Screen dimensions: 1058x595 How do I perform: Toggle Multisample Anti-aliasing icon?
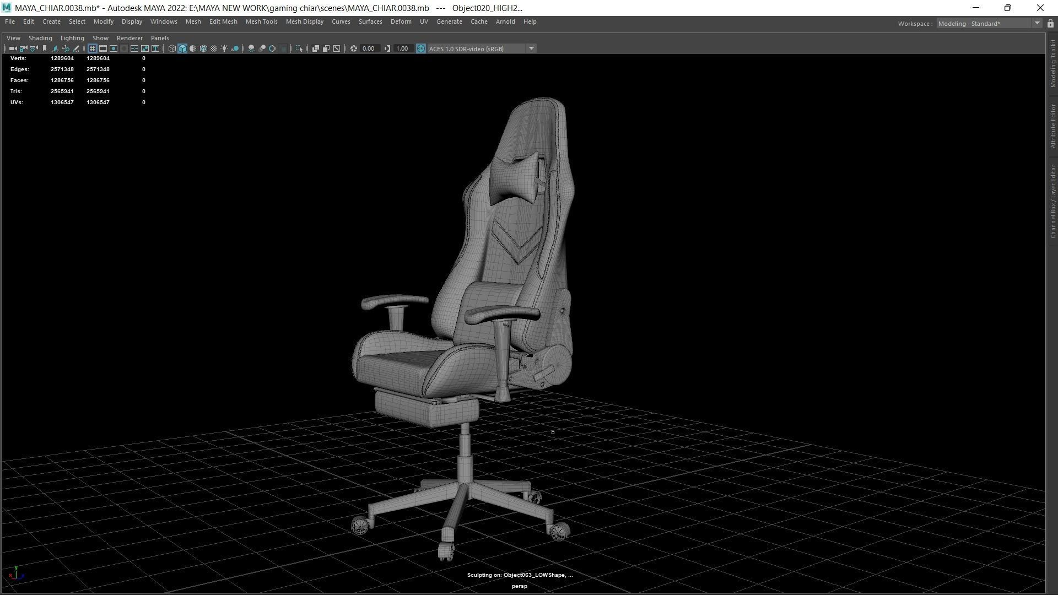tap(272, 48)
